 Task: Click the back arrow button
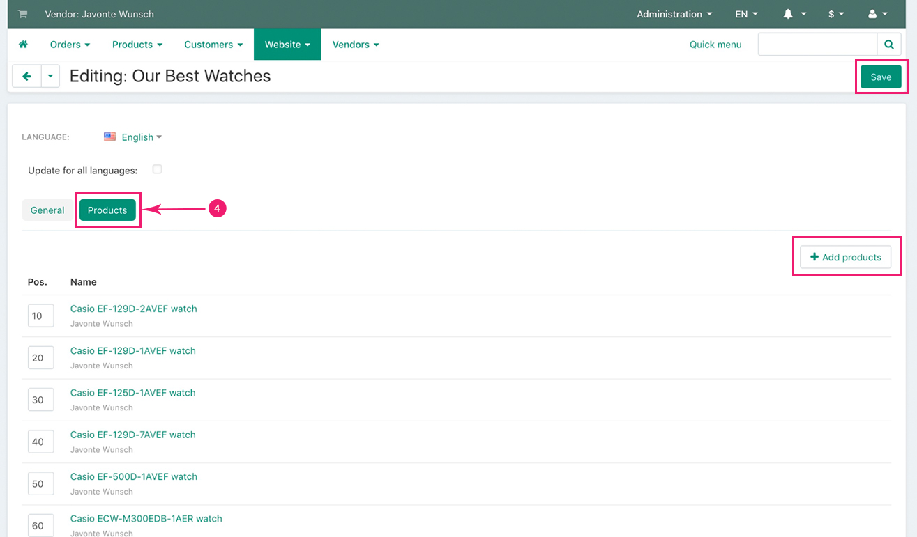coord(26,77)
